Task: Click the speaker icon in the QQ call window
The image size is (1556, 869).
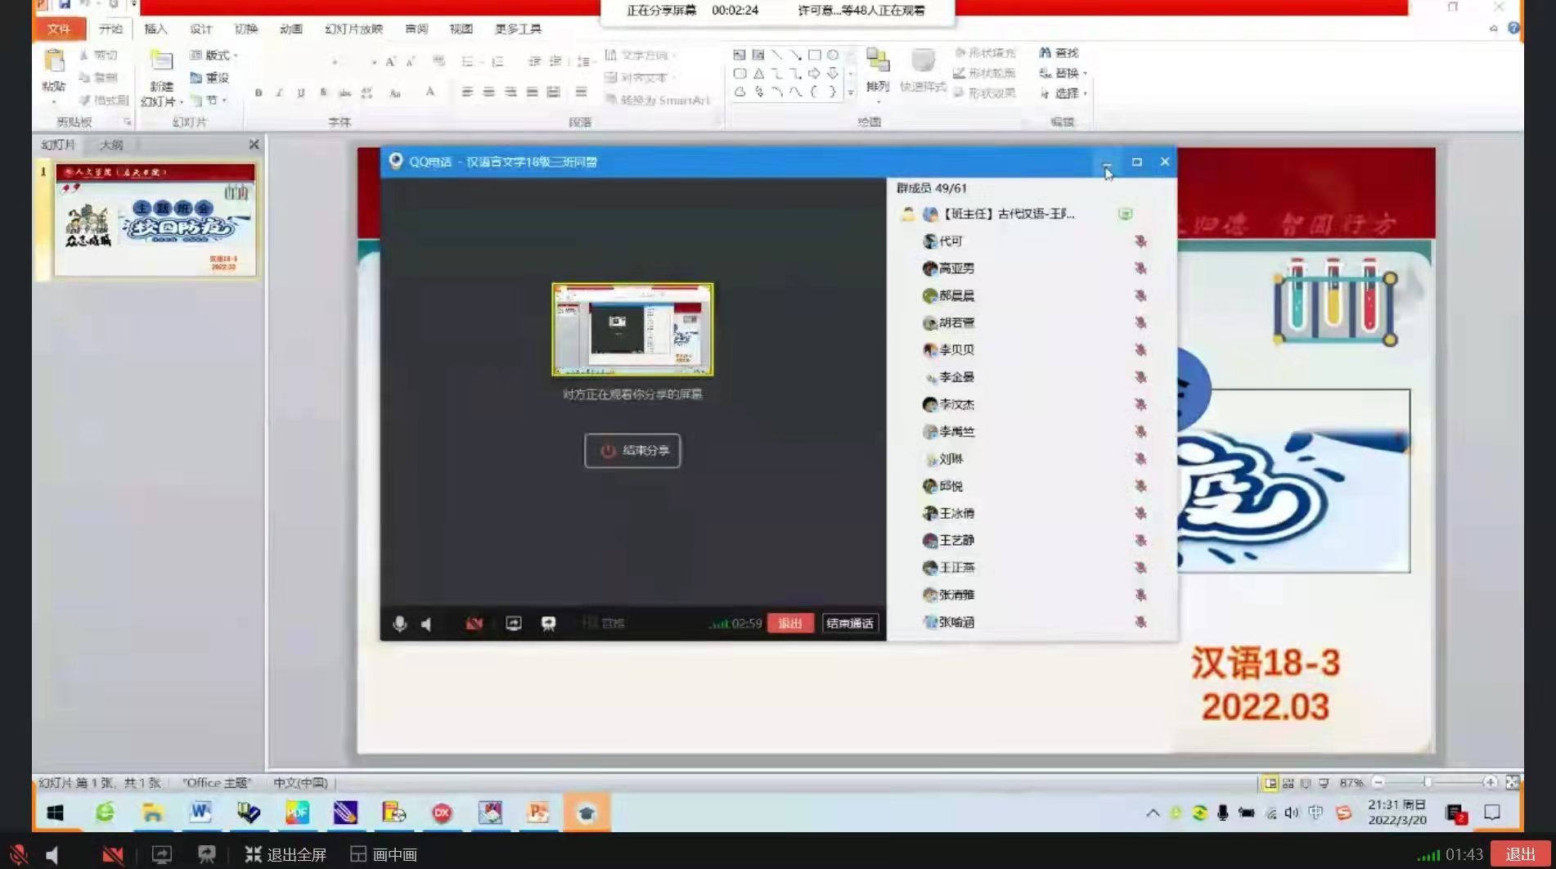Action: [x=426, y=624]
